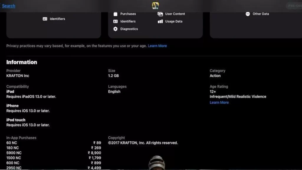The height and width of the screenshot is (170, 302).
Task: Select the 'Purchases' label text
Action: pos(128,14)
